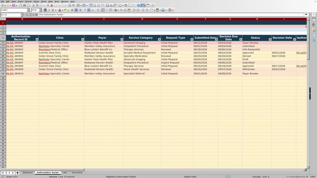This screenshot has height=178, width=317.
Task: Click the background highlighting color swatch
Action: pos(65,10)
